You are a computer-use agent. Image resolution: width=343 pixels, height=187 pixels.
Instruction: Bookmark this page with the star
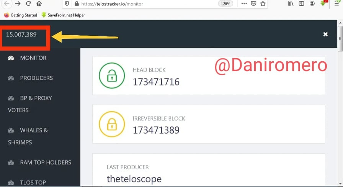click(x=263, y=3)
